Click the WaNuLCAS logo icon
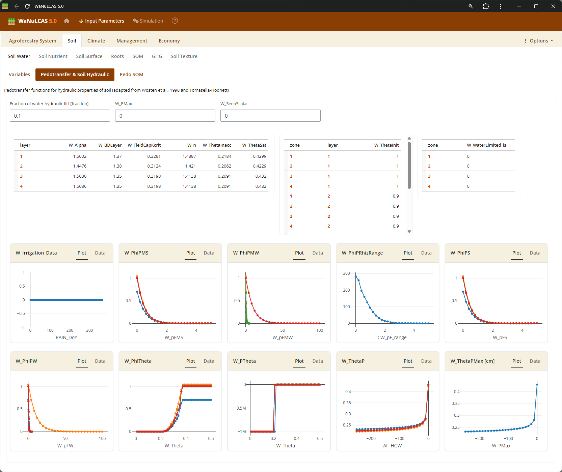562x472 pixels. [11, 21]
